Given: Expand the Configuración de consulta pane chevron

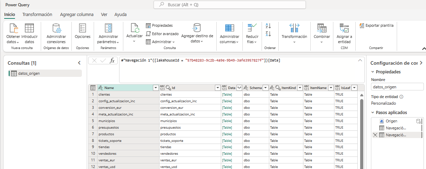Looking at the screenshot, I should click(x=421, y=63).
